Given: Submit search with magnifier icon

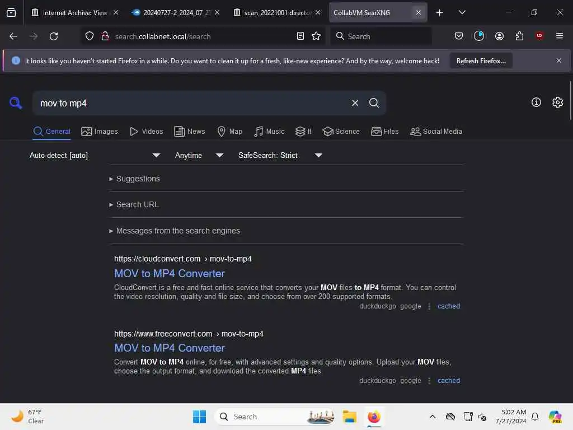Looking at the screenshot, I should coord(374,103).
